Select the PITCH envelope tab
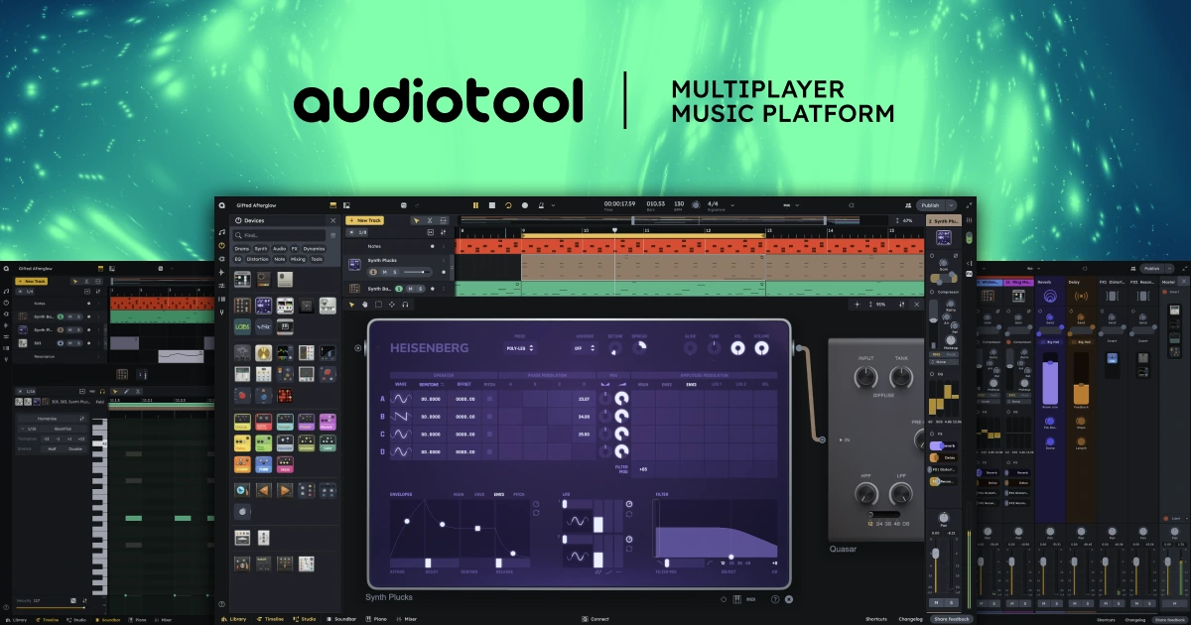Viewport: 1191px width, 625px height. pyautogui.click(x=519, y=494)
